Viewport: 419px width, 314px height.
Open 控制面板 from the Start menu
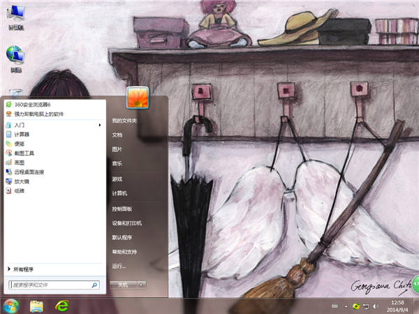tap(122, 209)
